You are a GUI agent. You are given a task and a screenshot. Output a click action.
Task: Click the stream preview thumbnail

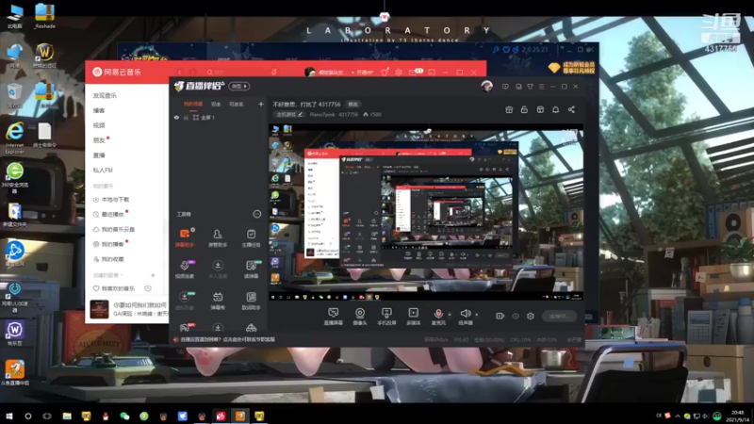tap(426, 212)
